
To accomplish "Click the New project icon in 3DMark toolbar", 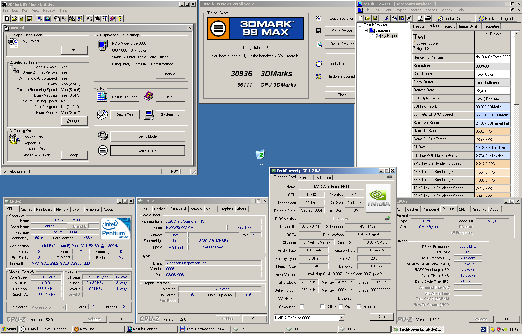I will (7, 19).
